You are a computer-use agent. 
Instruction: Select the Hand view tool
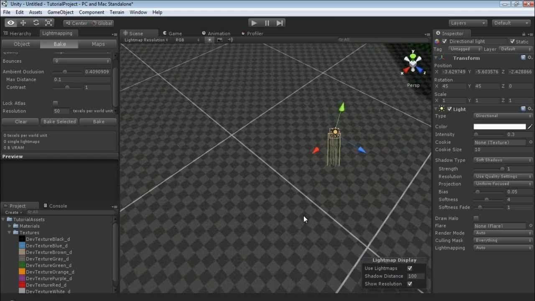coord(11,23)
